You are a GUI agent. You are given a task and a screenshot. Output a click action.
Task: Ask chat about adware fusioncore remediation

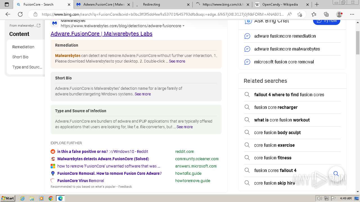coord(285,36)
